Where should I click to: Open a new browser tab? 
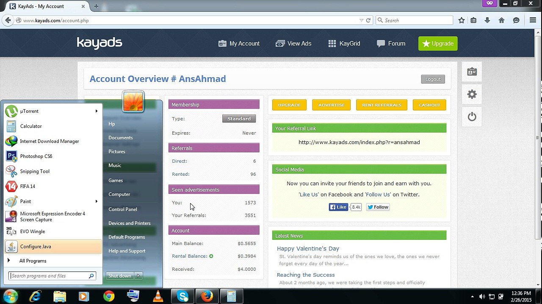click(x=96, y=6)
